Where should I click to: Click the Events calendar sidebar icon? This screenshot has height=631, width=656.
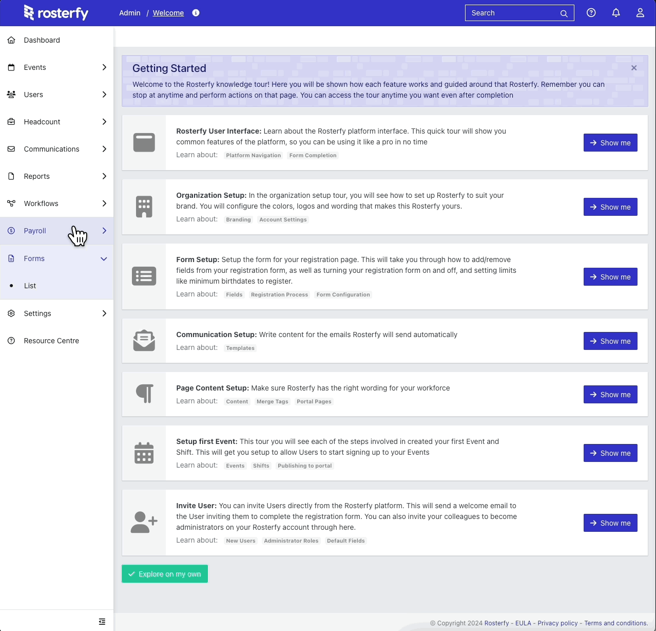coord(11,67)
